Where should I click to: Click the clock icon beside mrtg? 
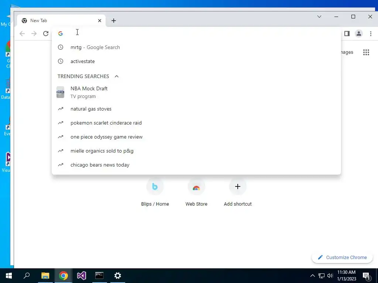coord(61,48)
